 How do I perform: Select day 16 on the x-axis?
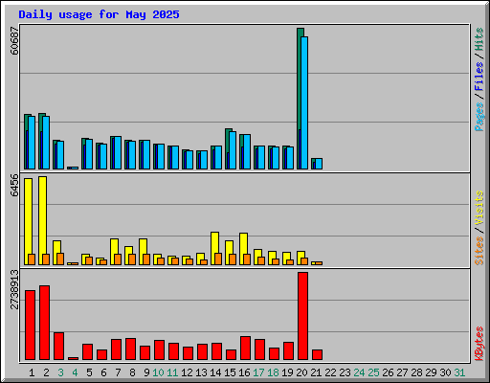pyautogui.click(x=244, y=372)
